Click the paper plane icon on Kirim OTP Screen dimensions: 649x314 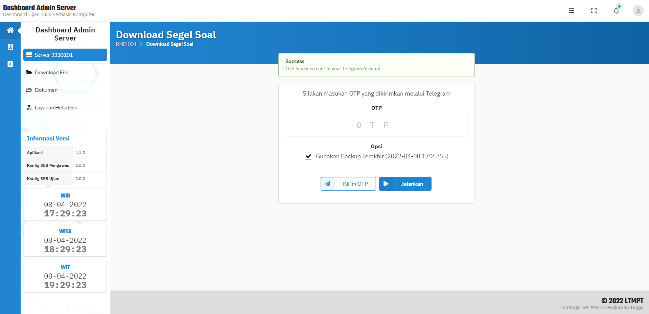coord(328,184)
